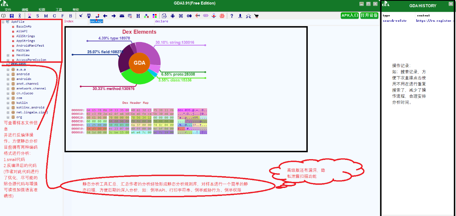Open the 帮助 menu
The width and height of the screenshot is (456, 216).
[x=76, y=9]
